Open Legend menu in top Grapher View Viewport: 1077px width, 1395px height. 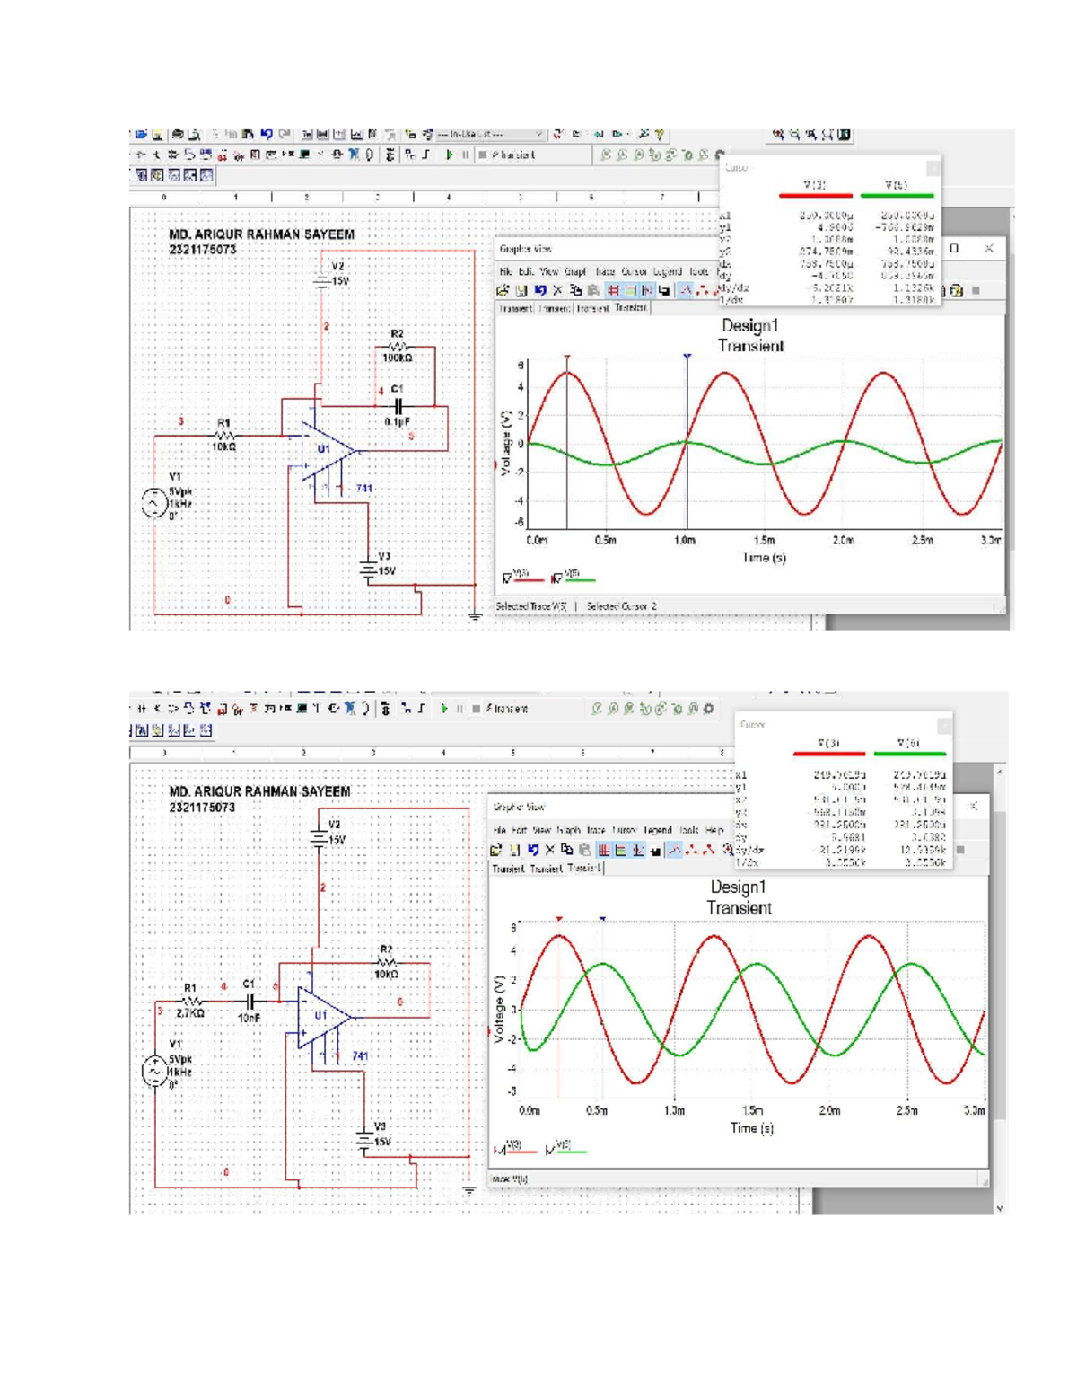[667, 271]
